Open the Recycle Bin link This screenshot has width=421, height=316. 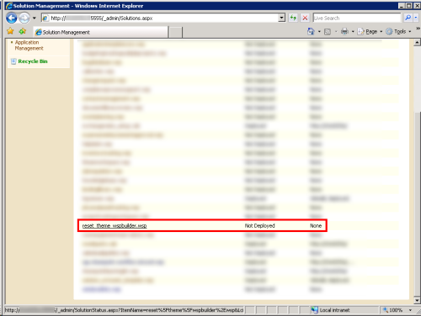tap(33, 61)
